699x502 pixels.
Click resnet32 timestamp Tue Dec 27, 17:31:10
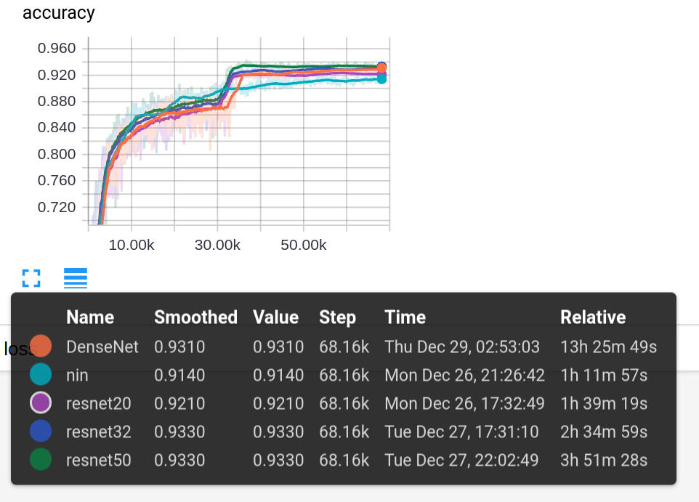coord(462,432)
